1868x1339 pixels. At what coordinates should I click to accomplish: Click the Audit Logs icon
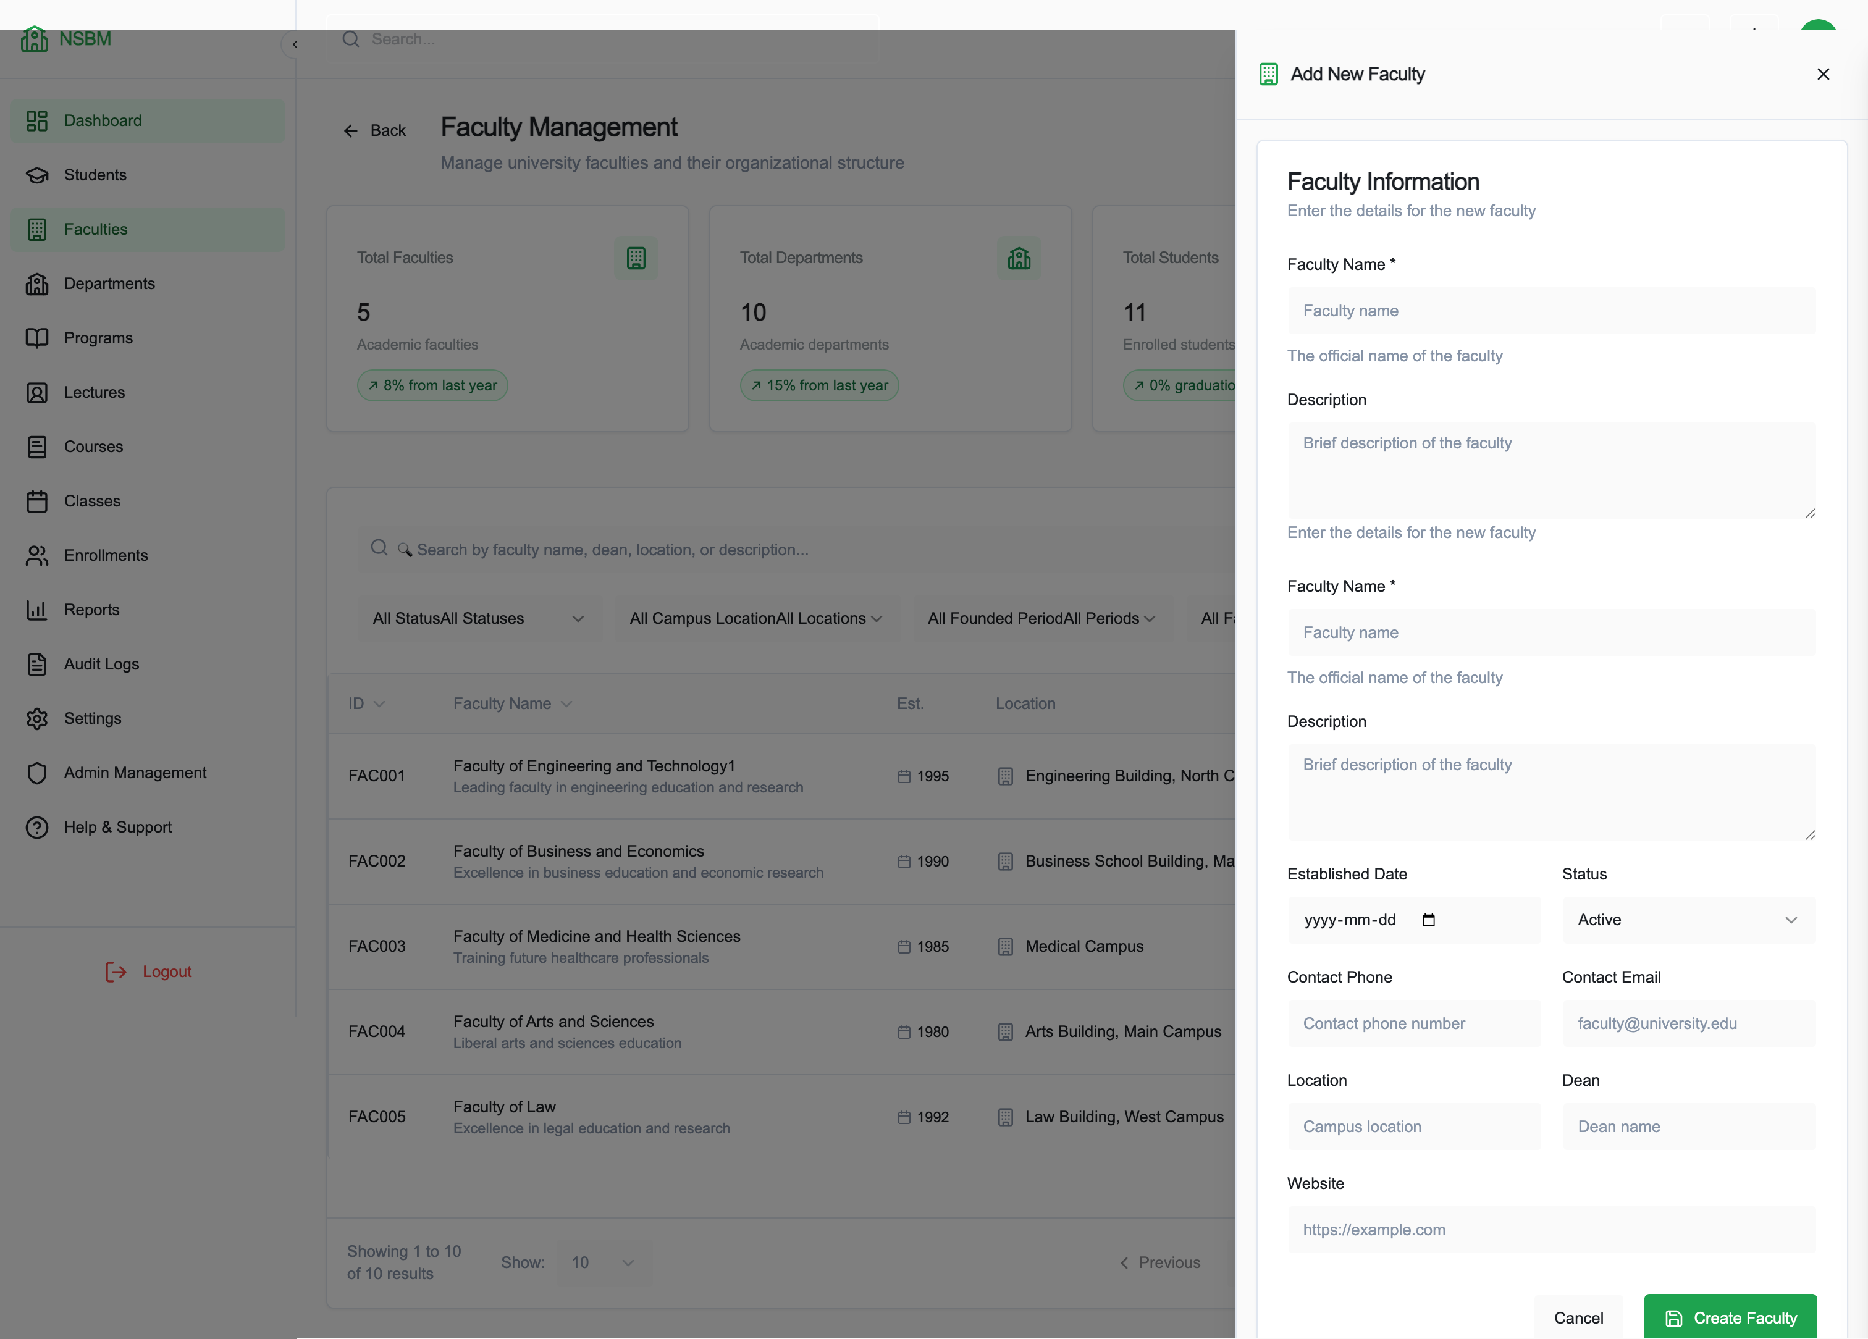point(37,664)
